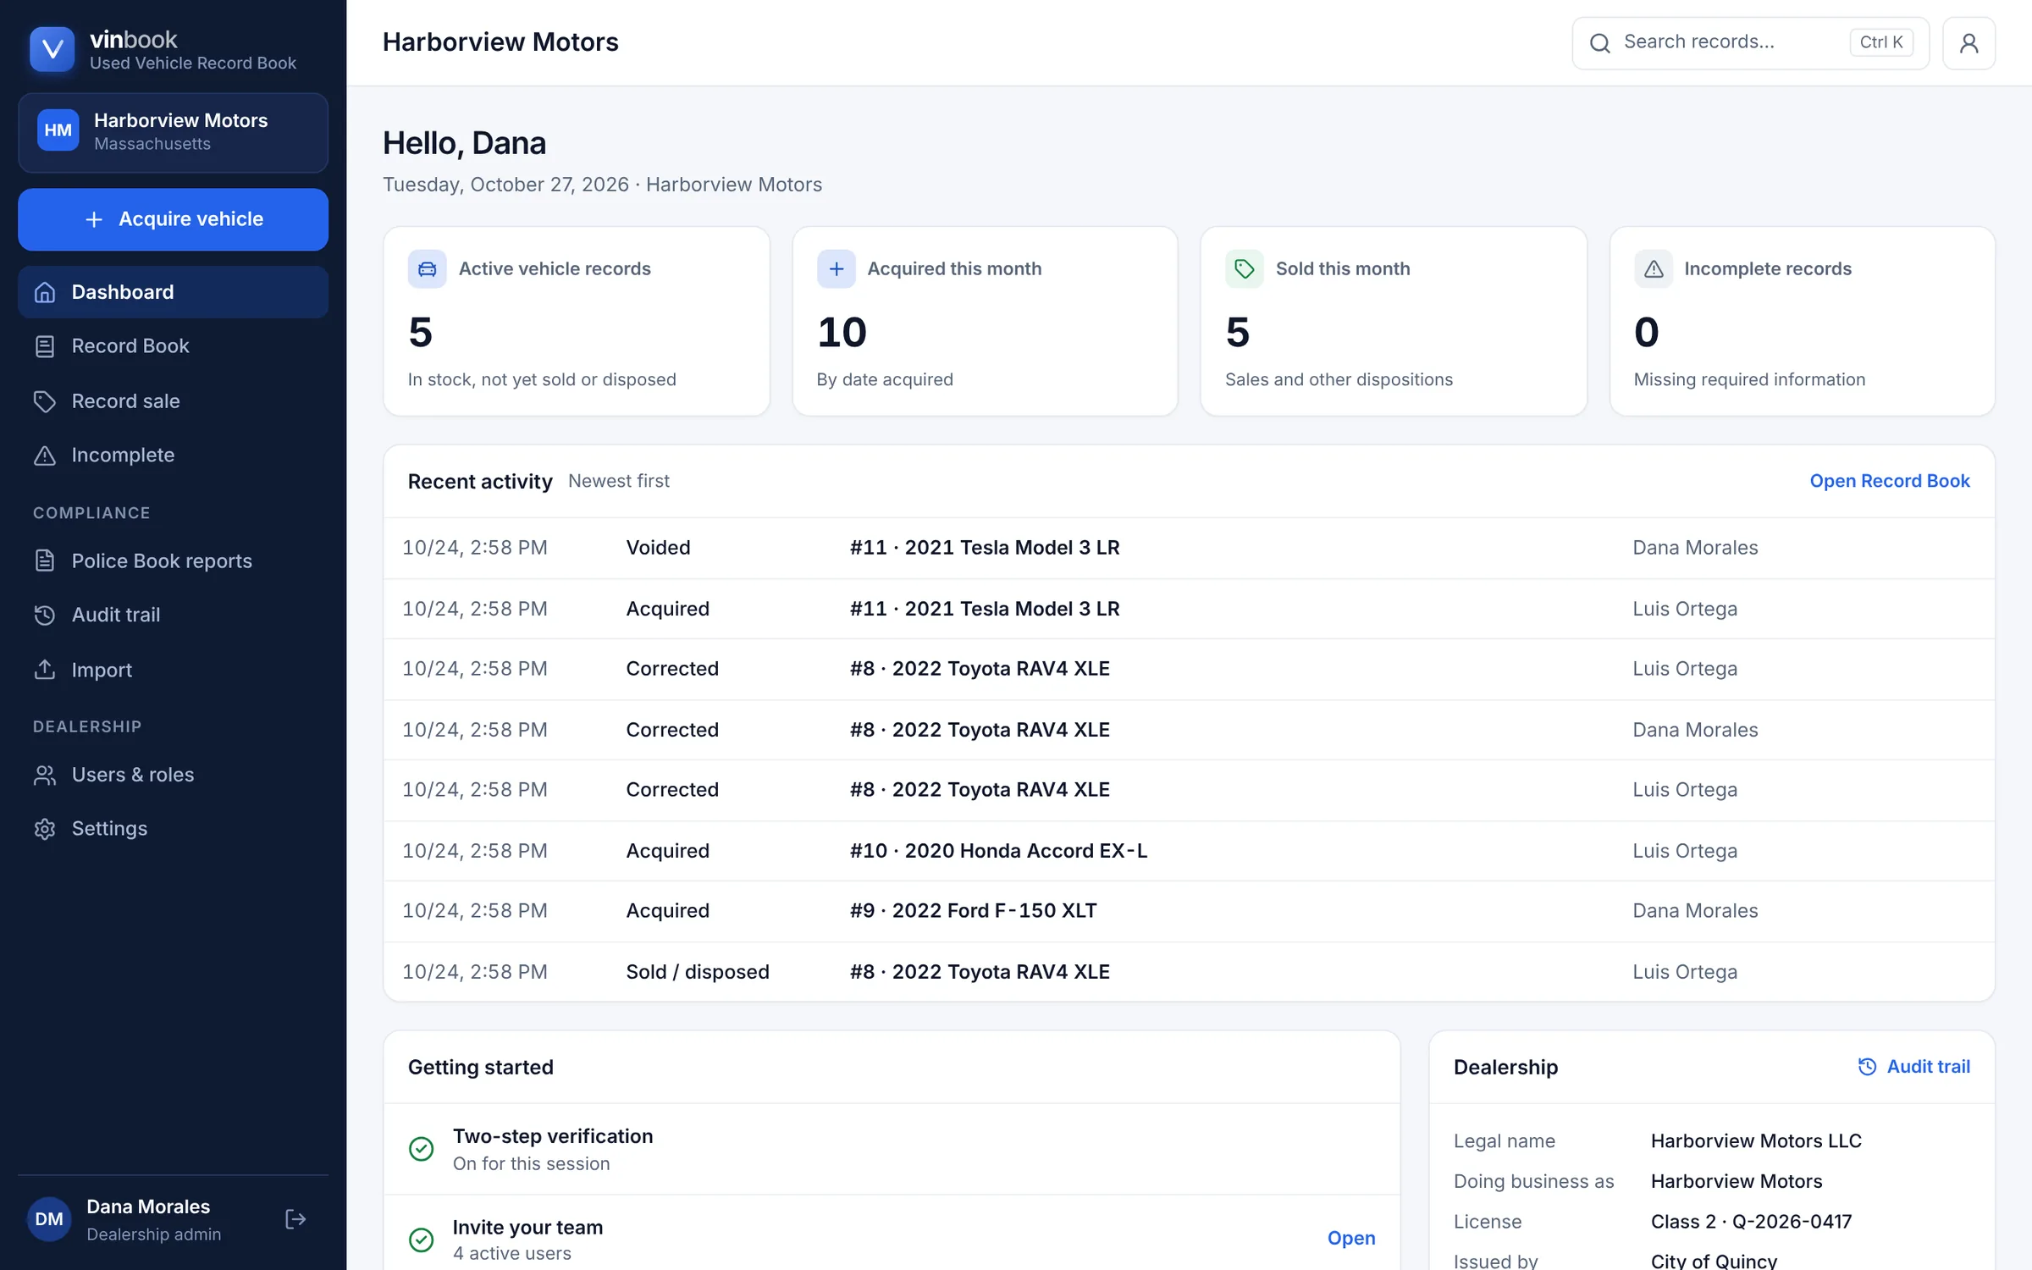Viewport: 2032px width, 1270px height.
Task: Open the Settings menu item
Action: coord(173,829)
